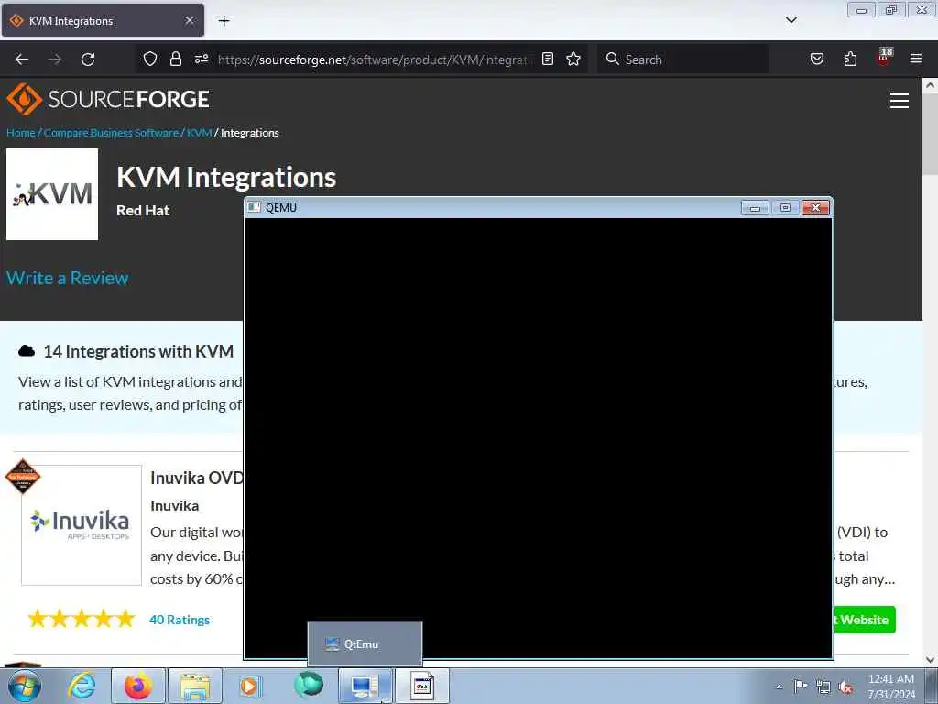Click the green round taskbar app icon
Image resolution: width=938 pixels, height=704 pixels.
(309, 685)
